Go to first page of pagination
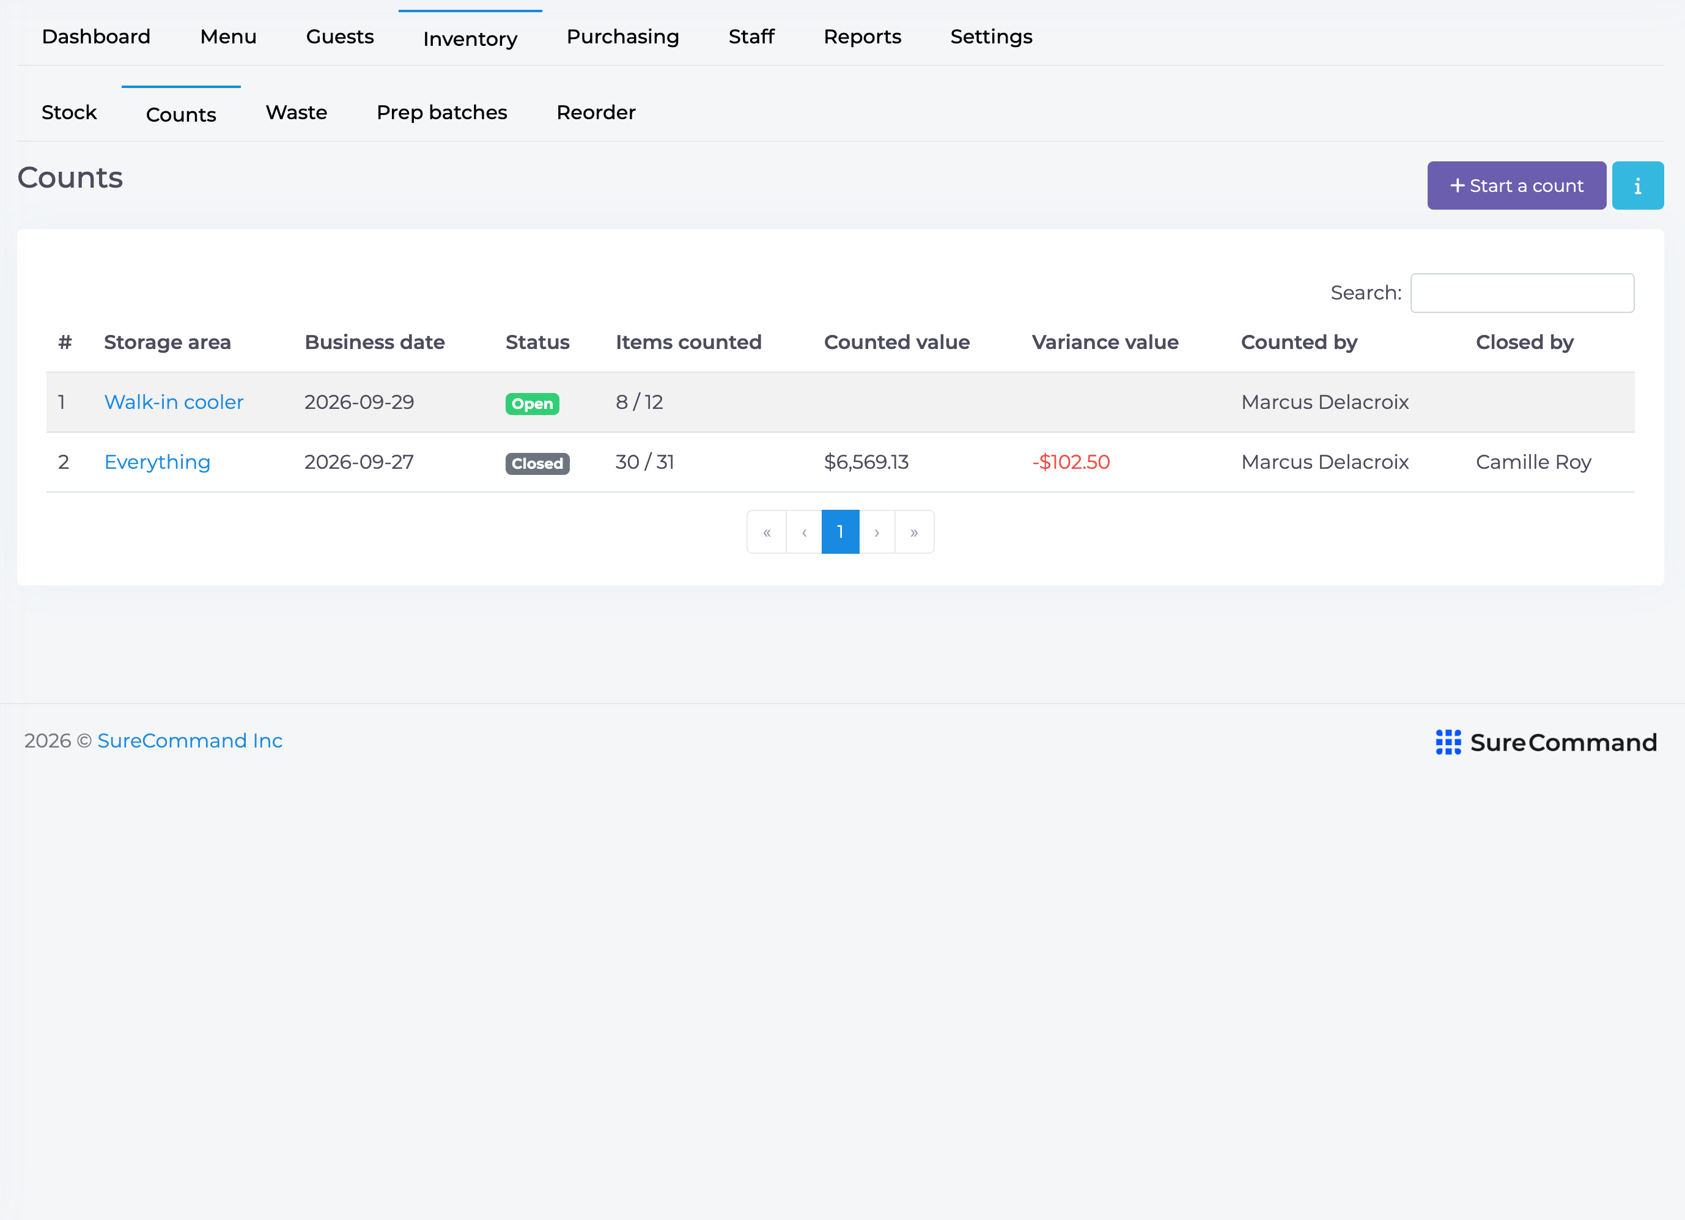This screenshot has height=1220, width=1685. (x=767, y=532)
